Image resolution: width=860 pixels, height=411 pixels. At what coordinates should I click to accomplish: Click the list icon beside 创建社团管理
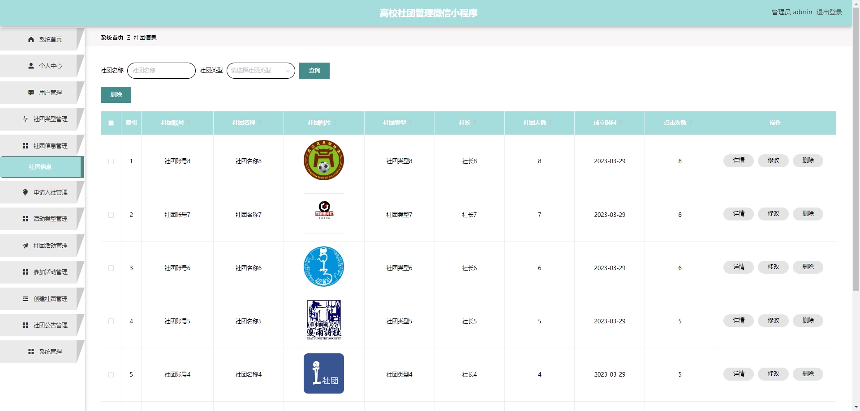tap(26, 299)
